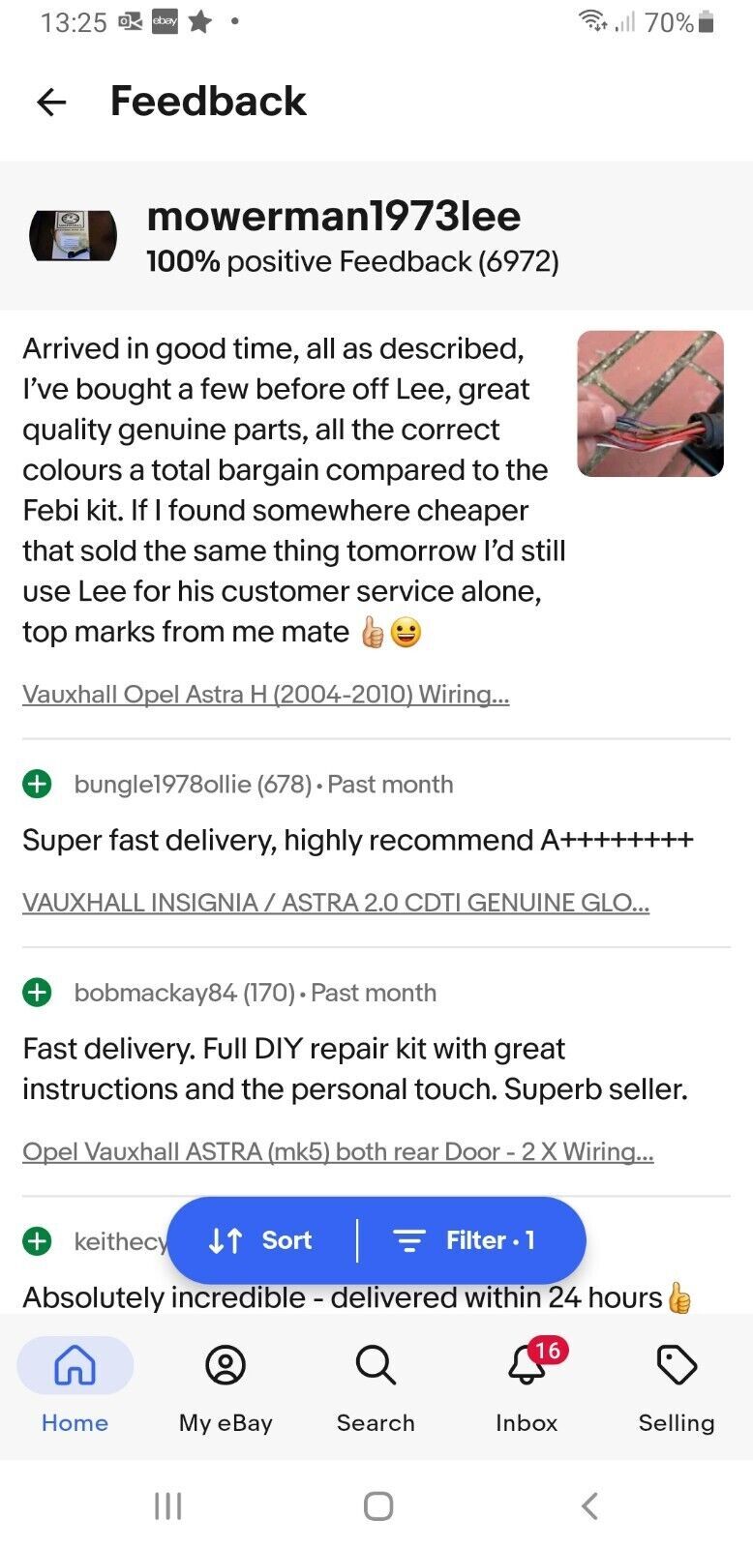Tap the Android system back chevron
The height and width of the screenshot is (1548, 753).
pyautogui.click(x=588, y=1505)
